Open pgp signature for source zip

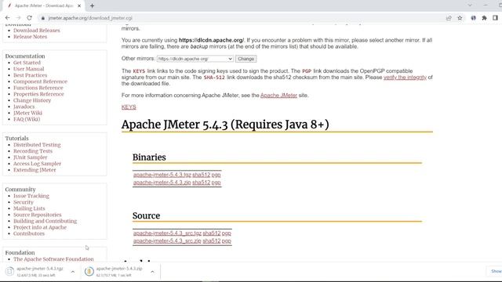[x=227, y=241]
